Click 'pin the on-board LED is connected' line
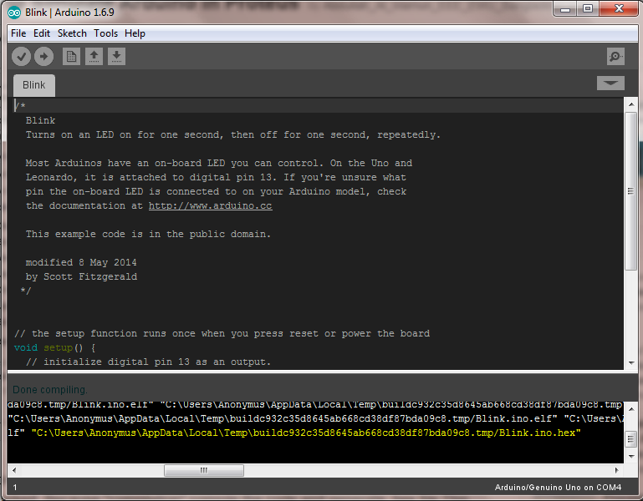 pyautogui.click(x=216, y=192)
